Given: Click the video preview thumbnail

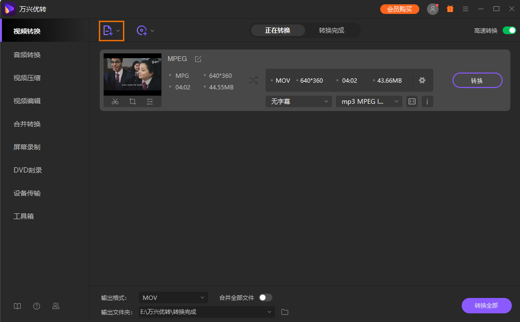Looking at the screenshot, I should point(132,74).
